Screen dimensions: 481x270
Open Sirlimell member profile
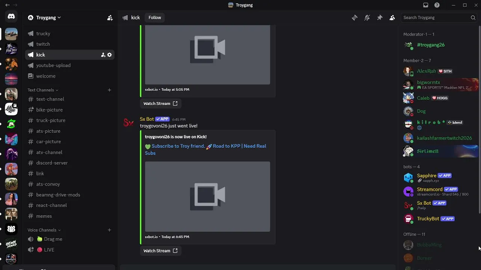pyautogui.click(x=439, y=151)
